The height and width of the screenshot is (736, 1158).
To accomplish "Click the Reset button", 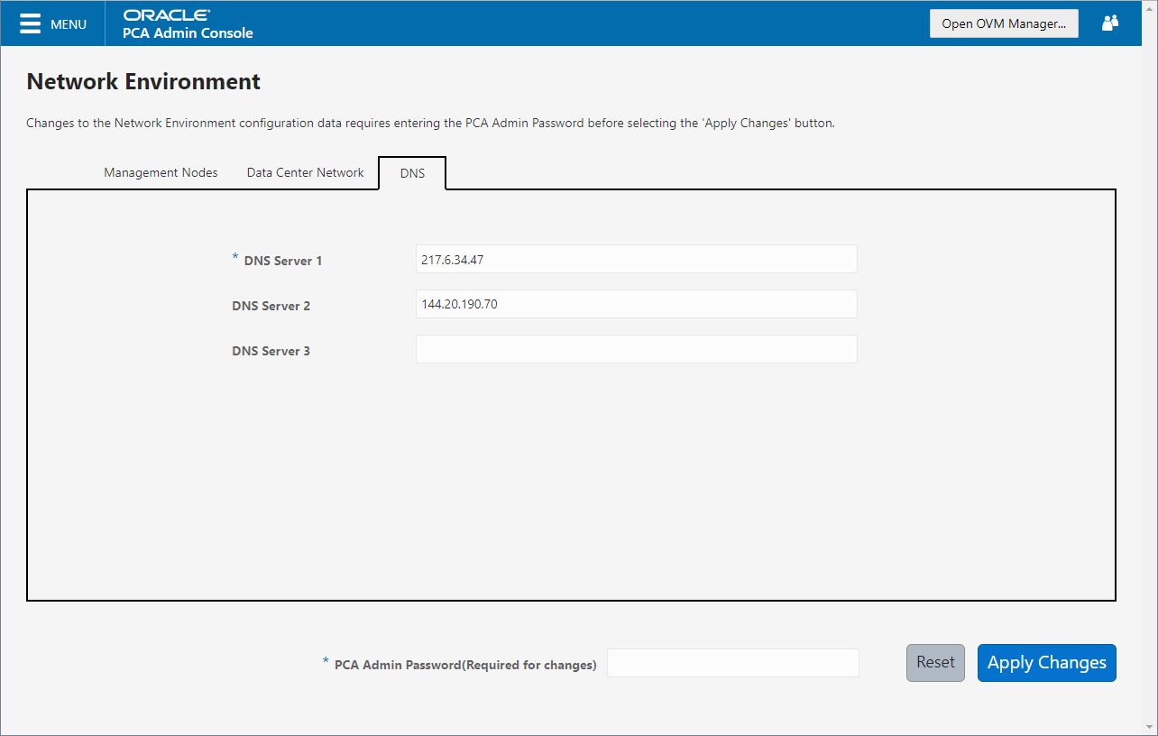I will point(935,662).
